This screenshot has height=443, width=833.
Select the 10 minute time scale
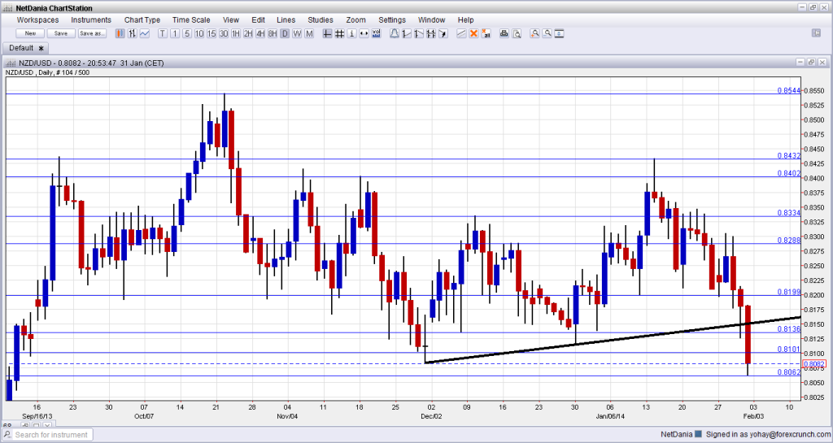pos(199,33)
